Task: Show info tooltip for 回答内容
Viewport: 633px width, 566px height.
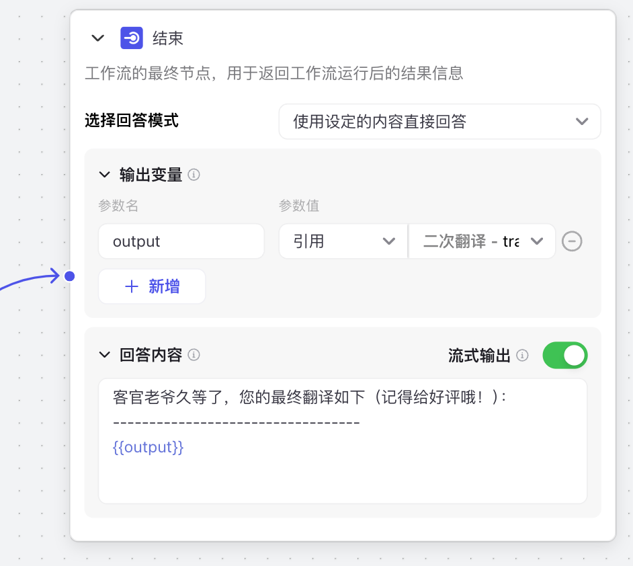Action: click(194, 355)
